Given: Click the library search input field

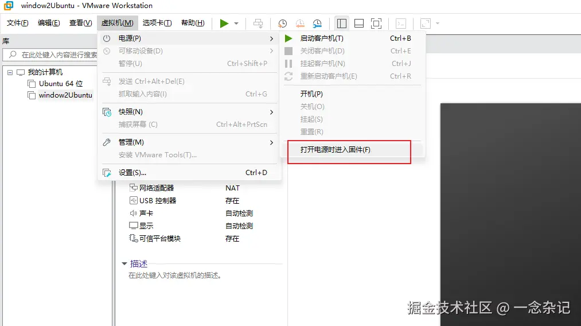Looking at the screenshot, I should 50,55.
